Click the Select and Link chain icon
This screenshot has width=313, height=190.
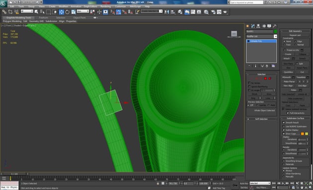4,12
